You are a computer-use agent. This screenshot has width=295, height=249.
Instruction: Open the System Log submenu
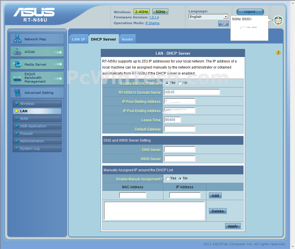[37, 149]
